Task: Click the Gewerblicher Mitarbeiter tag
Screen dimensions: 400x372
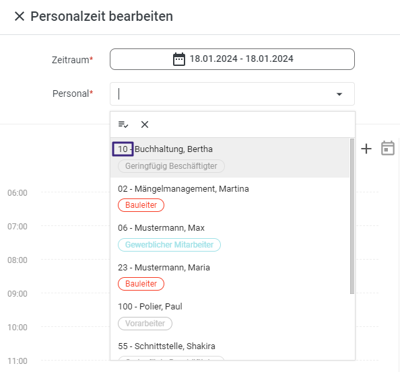Action: (x=169, y=245)
